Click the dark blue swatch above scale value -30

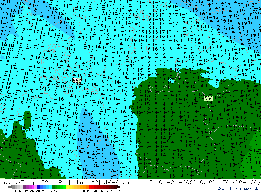click(39, 187)
